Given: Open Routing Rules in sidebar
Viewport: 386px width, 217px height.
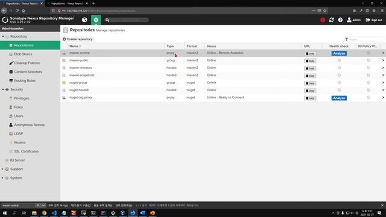Looking at the screenshot, I should click(25, 81).
